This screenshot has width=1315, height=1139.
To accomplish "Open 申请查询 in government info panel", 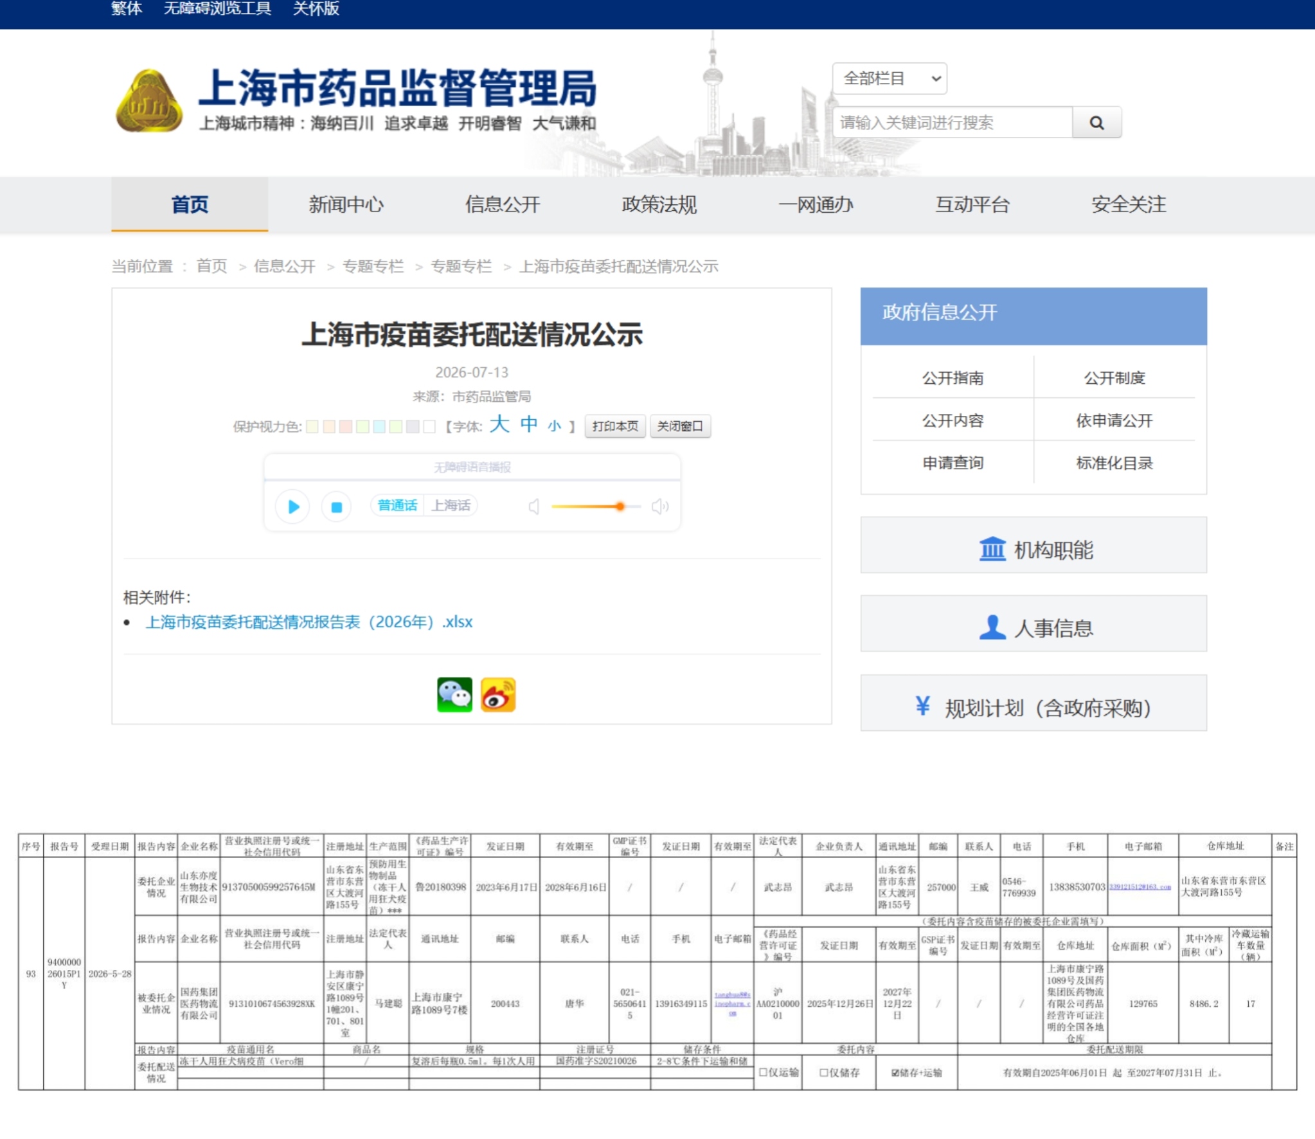I will tap(953, 463).
